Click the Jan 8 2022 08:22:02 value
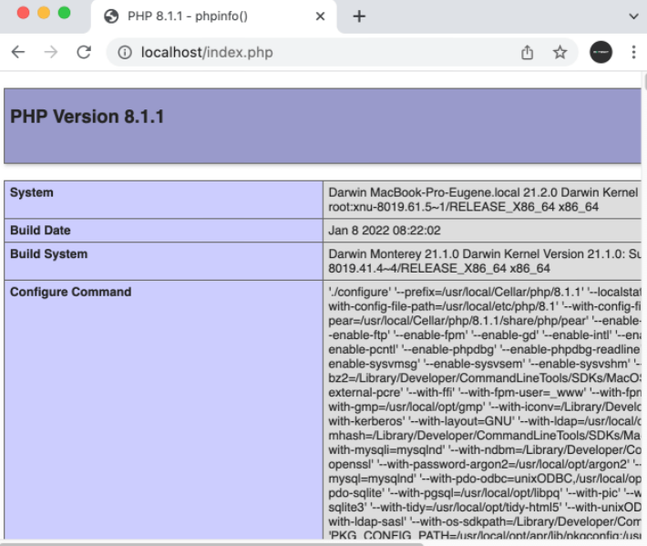Viewport: 647px width, 546px height. click(x=385, y=231)
